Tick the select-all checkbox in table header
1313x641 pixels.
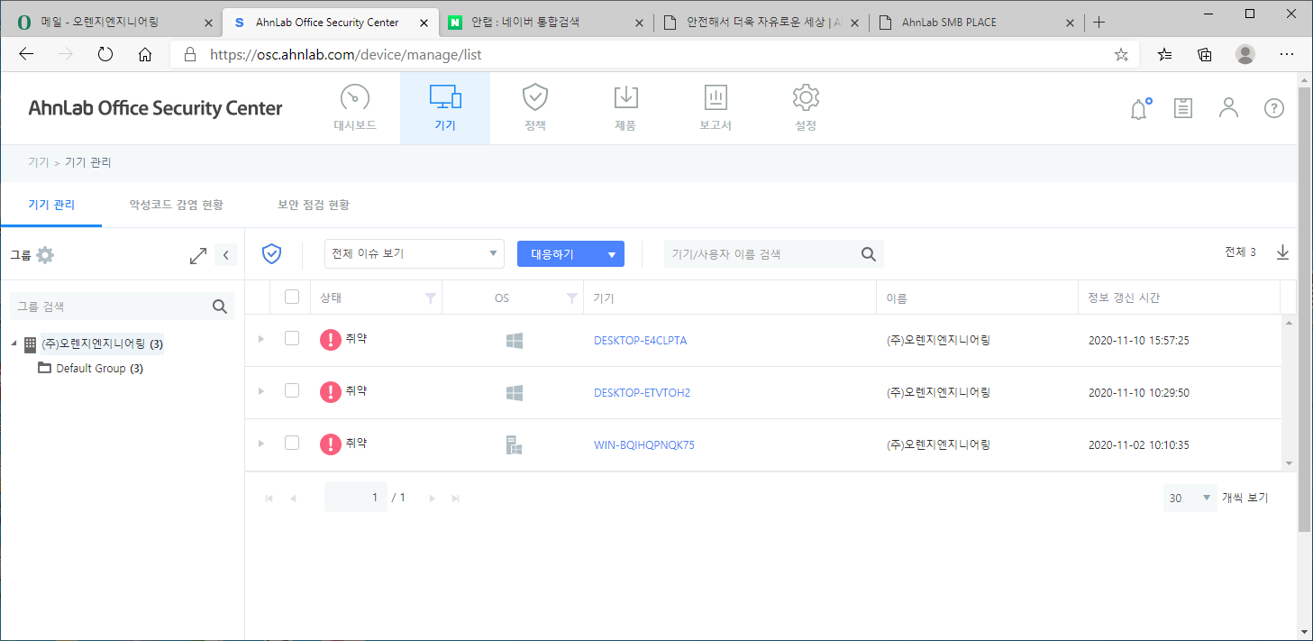pyautogui.click(x=292, y=297)
